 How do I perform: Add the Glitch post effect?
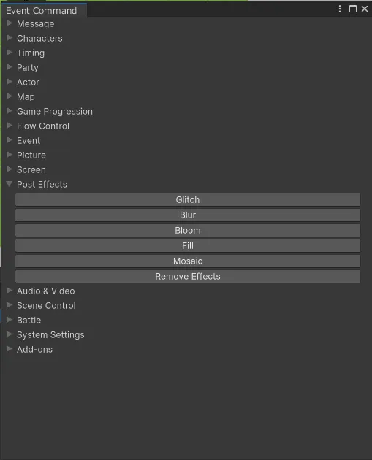click(x=188, y=200)
